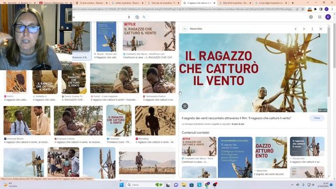Screen dimensions: 336x189
Task: Switch to the 'luther locandina' tab
Action: click(x=127, y=3)
